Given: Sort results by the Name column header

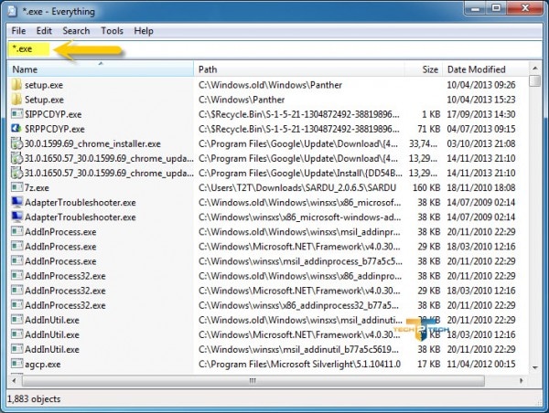Looking at the screenshot, I should click(x=101, y=69).
